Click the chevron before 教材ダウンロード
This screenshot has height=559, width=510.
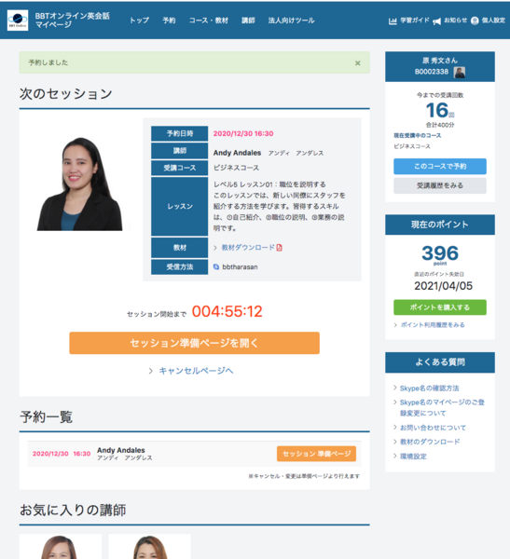[215, 248]
